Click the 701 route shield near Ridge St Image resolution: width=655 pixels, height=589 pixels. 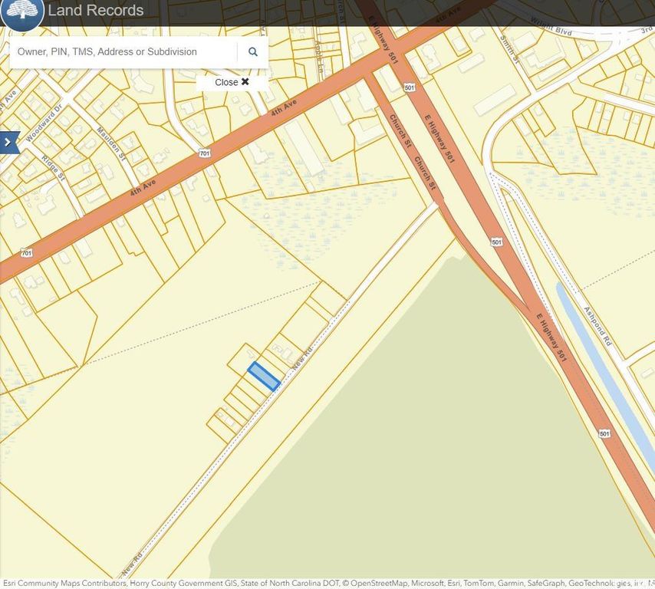pyautogui.click(x=27, y=252)
